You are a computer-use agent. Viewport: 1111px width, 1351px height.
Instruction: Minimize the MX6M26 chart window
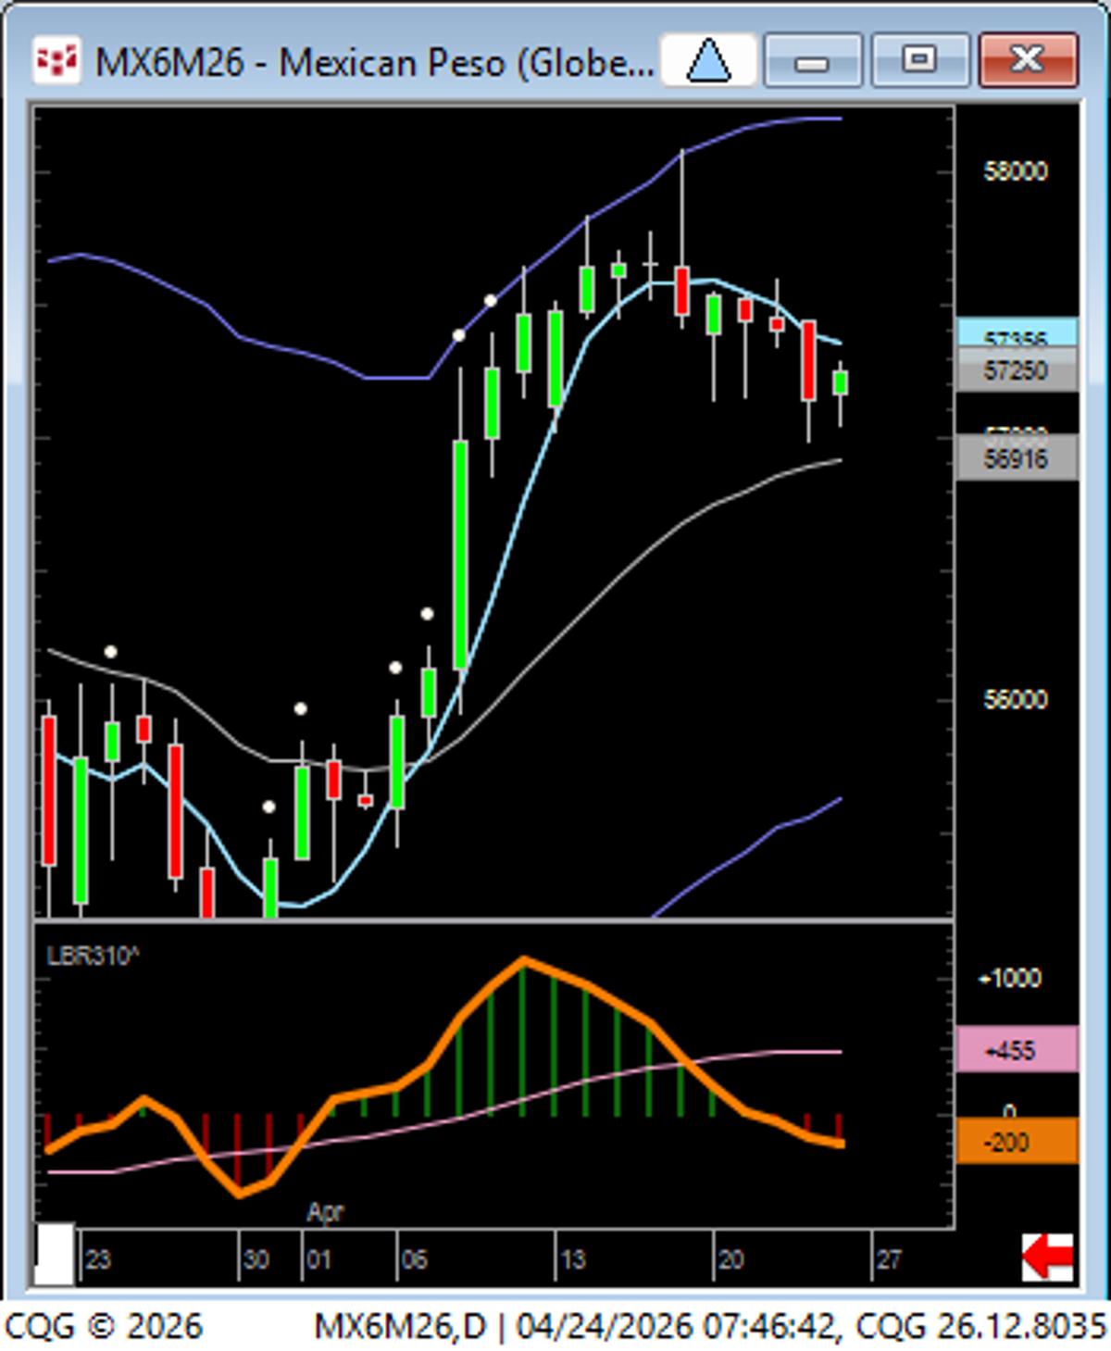813,61
